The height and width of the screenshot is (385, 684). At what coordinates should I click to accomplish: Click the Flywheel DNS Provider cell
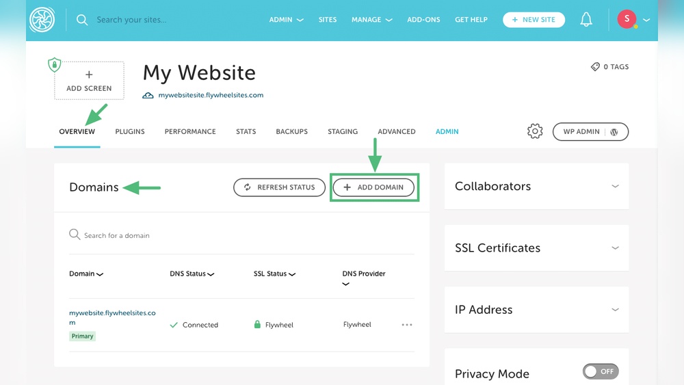tap(357, 324)
